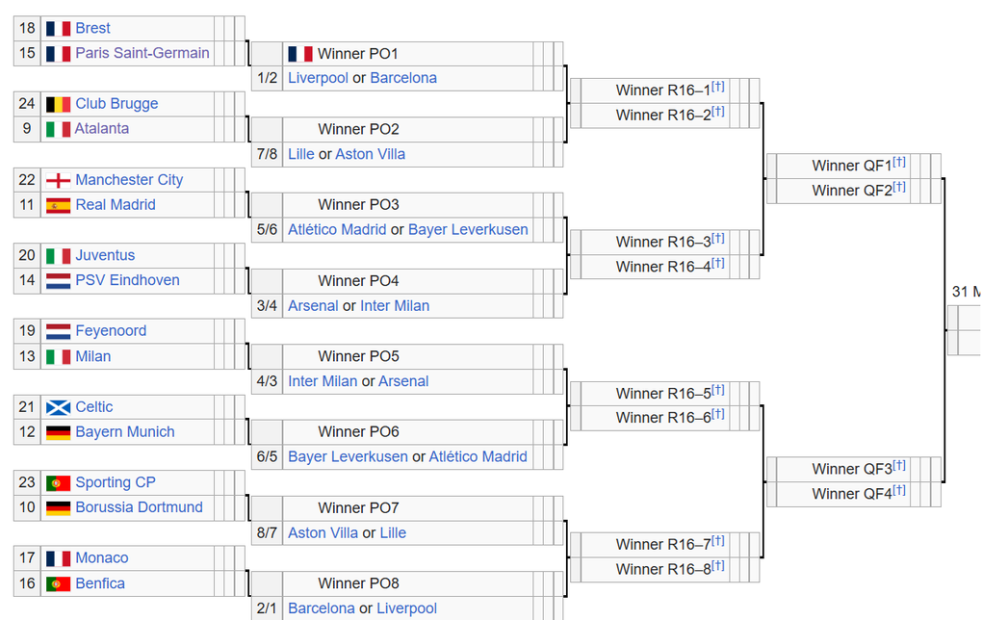Viewport: 982px width, 620px height.
Task: Click the French flag beside Brest
Action: click(58, 29)
